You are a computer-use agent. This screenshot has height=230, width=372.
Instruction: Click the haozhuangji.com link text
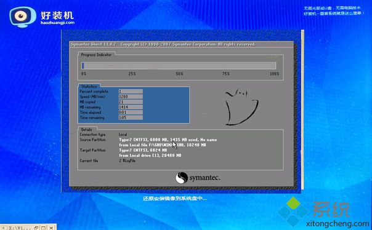(58, 23)
